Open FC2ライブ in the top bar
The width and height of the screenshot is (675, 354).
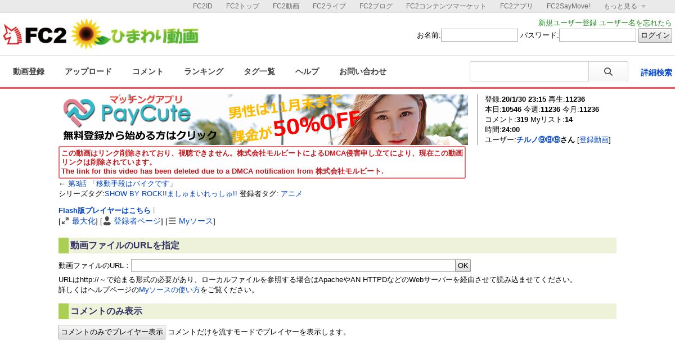point(329,6)
